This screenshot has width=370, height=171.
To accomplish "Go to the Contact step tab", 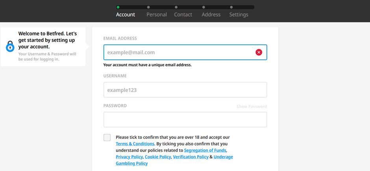I will pos(183,15).
